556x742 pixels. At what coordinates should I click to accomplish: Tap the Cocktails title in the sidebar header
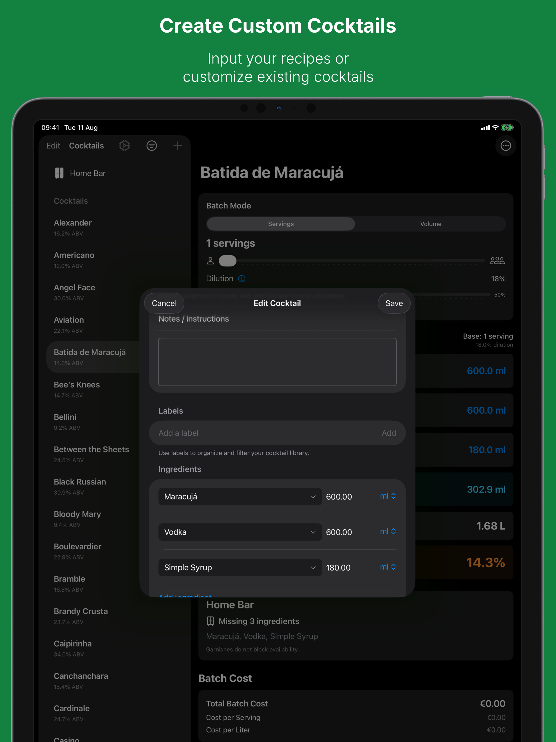coord(86,146)
